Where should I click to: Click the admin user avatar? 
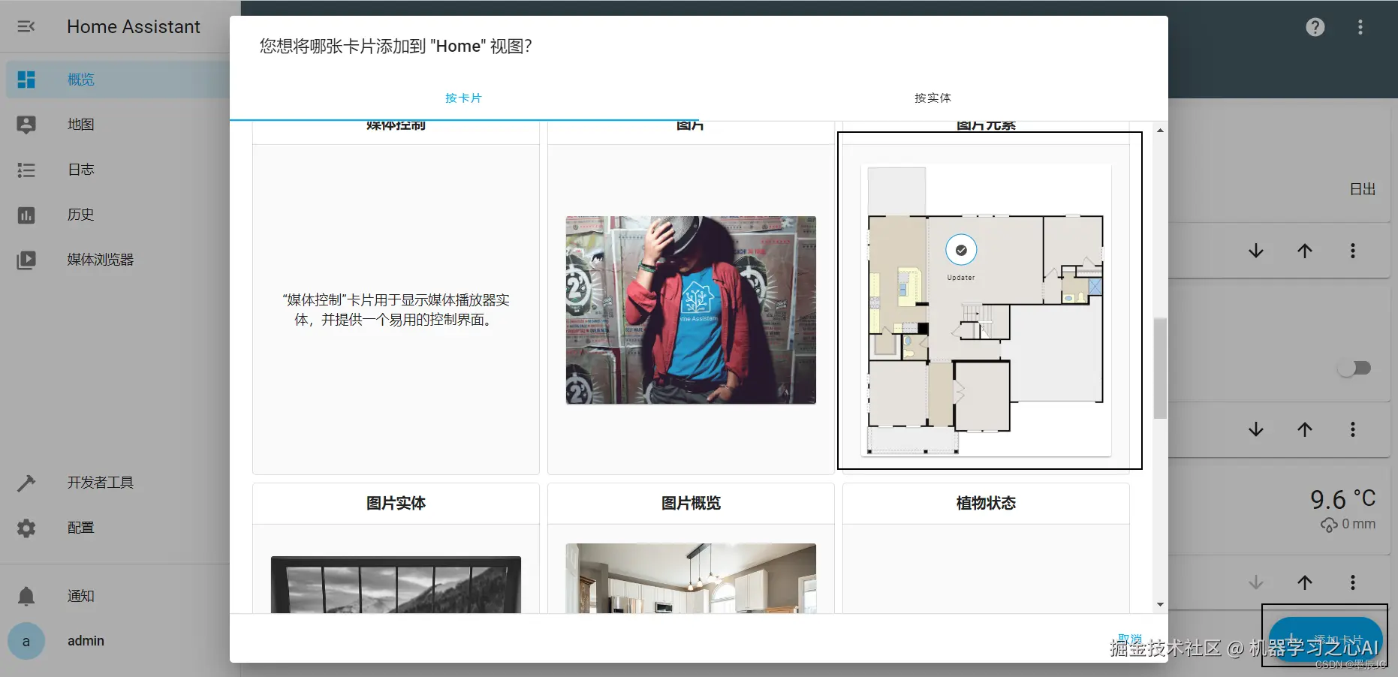click(26, 641)
